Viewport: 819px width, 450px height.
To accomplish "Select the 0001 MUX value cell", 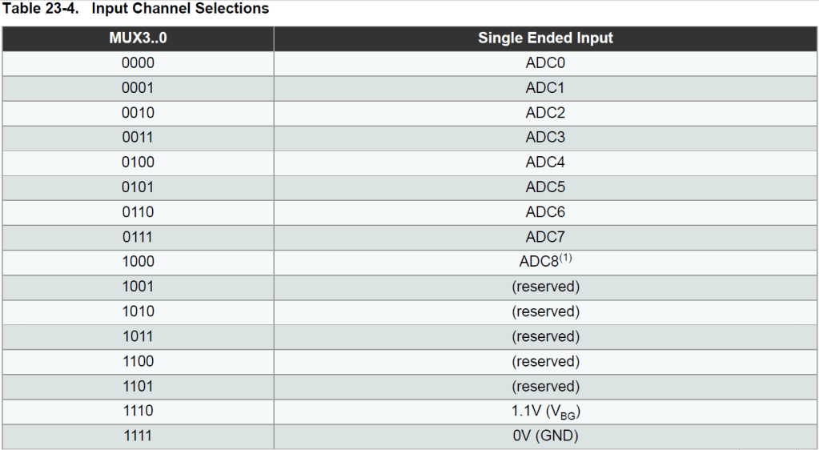I will [x=138, y=87].
